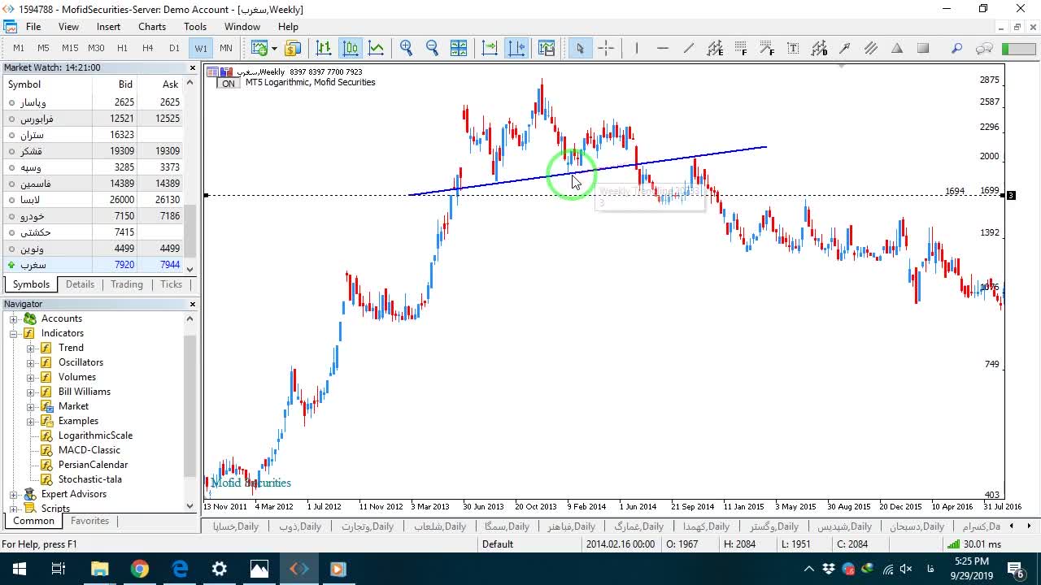
Task: Click the ON button on the chart
Action: [229, 84]
